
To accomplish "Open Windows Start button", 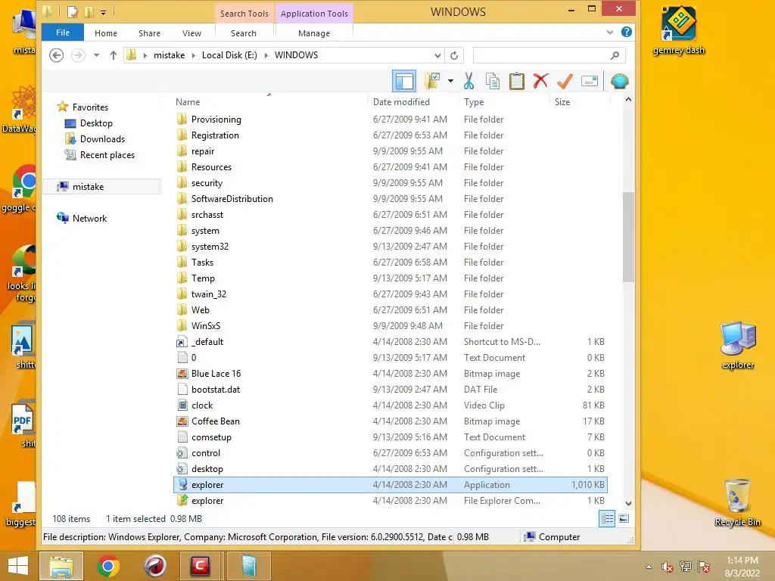I will click(x=18, y=566).
